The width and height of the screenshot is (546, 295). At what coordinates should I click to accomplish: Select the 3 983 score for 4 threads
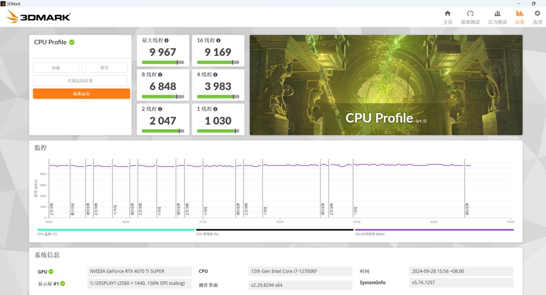coord(218,87)
